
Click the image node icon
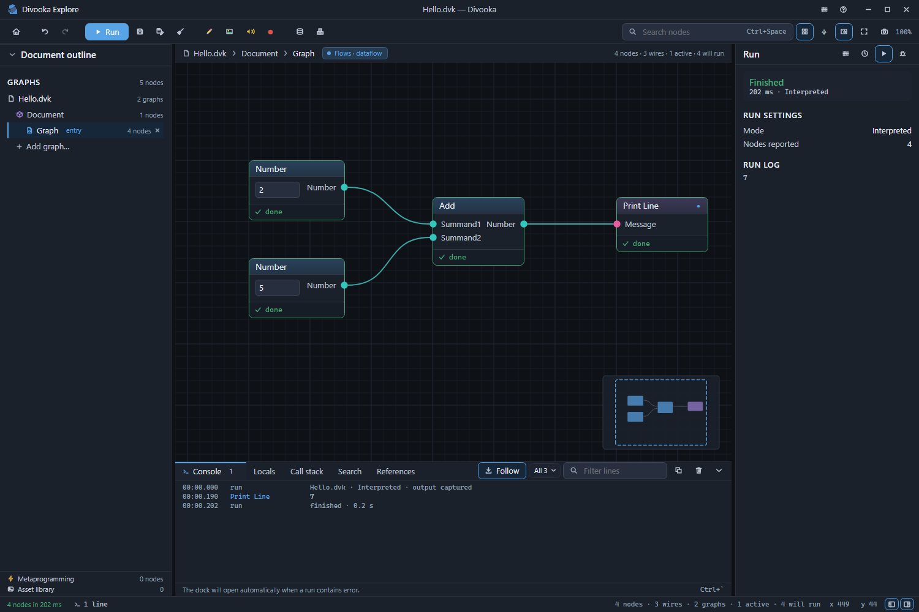tap(229, 32)
